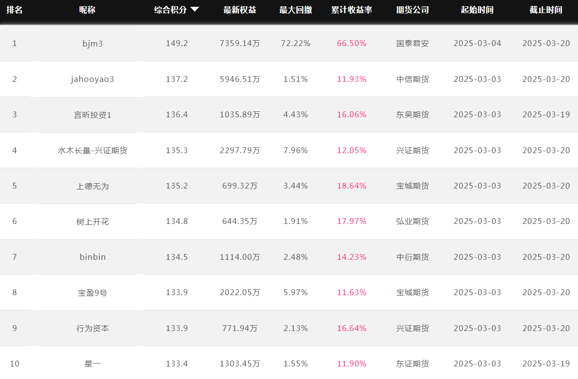Select equity value 2022.05万

pyautogui.click(x=240, y=292)
